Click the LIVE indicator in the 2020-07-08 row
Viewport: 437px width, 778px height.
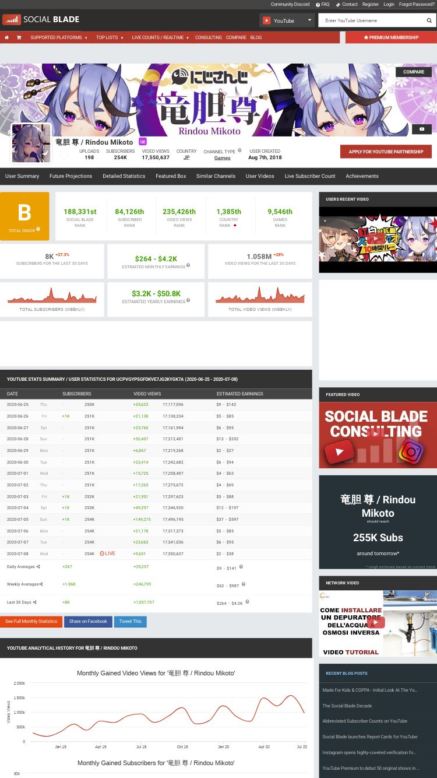107,553
